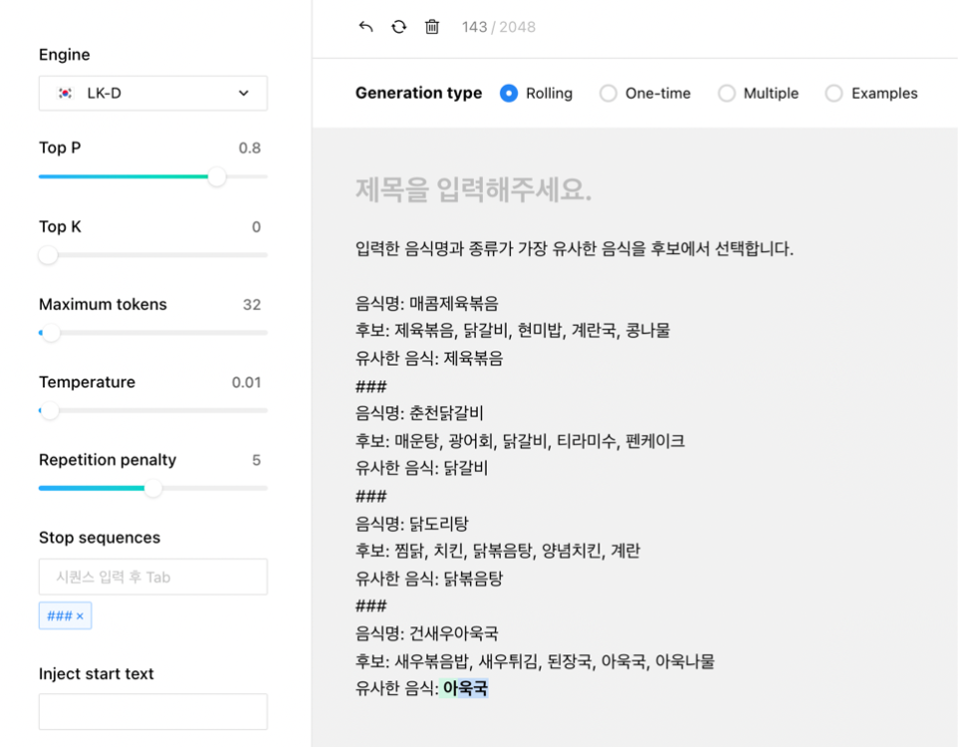Expand engine list via chevron arrow
Viewport: 958px width, 747px height.
(244, 94)
